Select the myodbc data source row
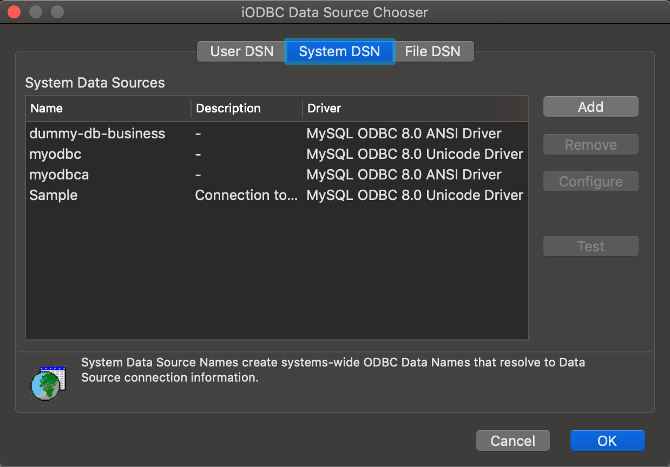 click(x=277, y=154)
